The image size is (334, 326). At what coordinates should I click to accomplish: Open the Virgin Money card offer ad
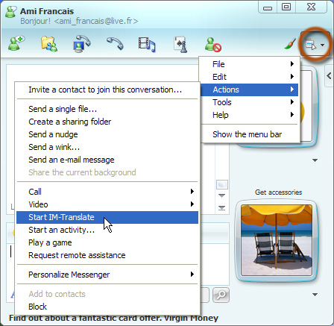[x=113, y=318]
